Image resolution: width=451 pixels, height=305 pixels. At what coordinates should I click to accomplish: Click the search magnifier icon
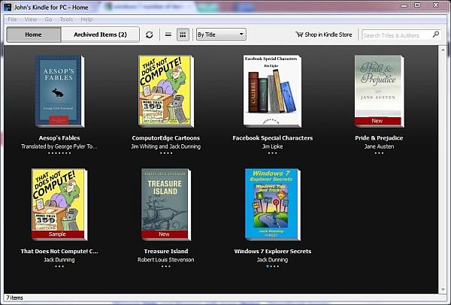pos(436,35)
